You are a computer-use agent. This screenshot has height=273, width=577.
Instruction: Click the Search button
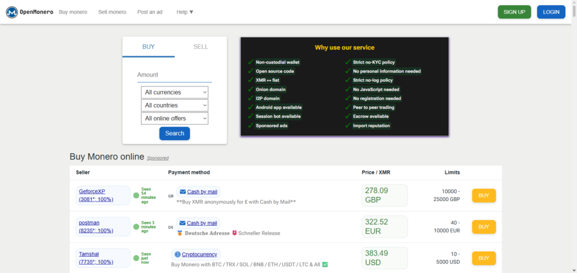click(x=175, y=133)
